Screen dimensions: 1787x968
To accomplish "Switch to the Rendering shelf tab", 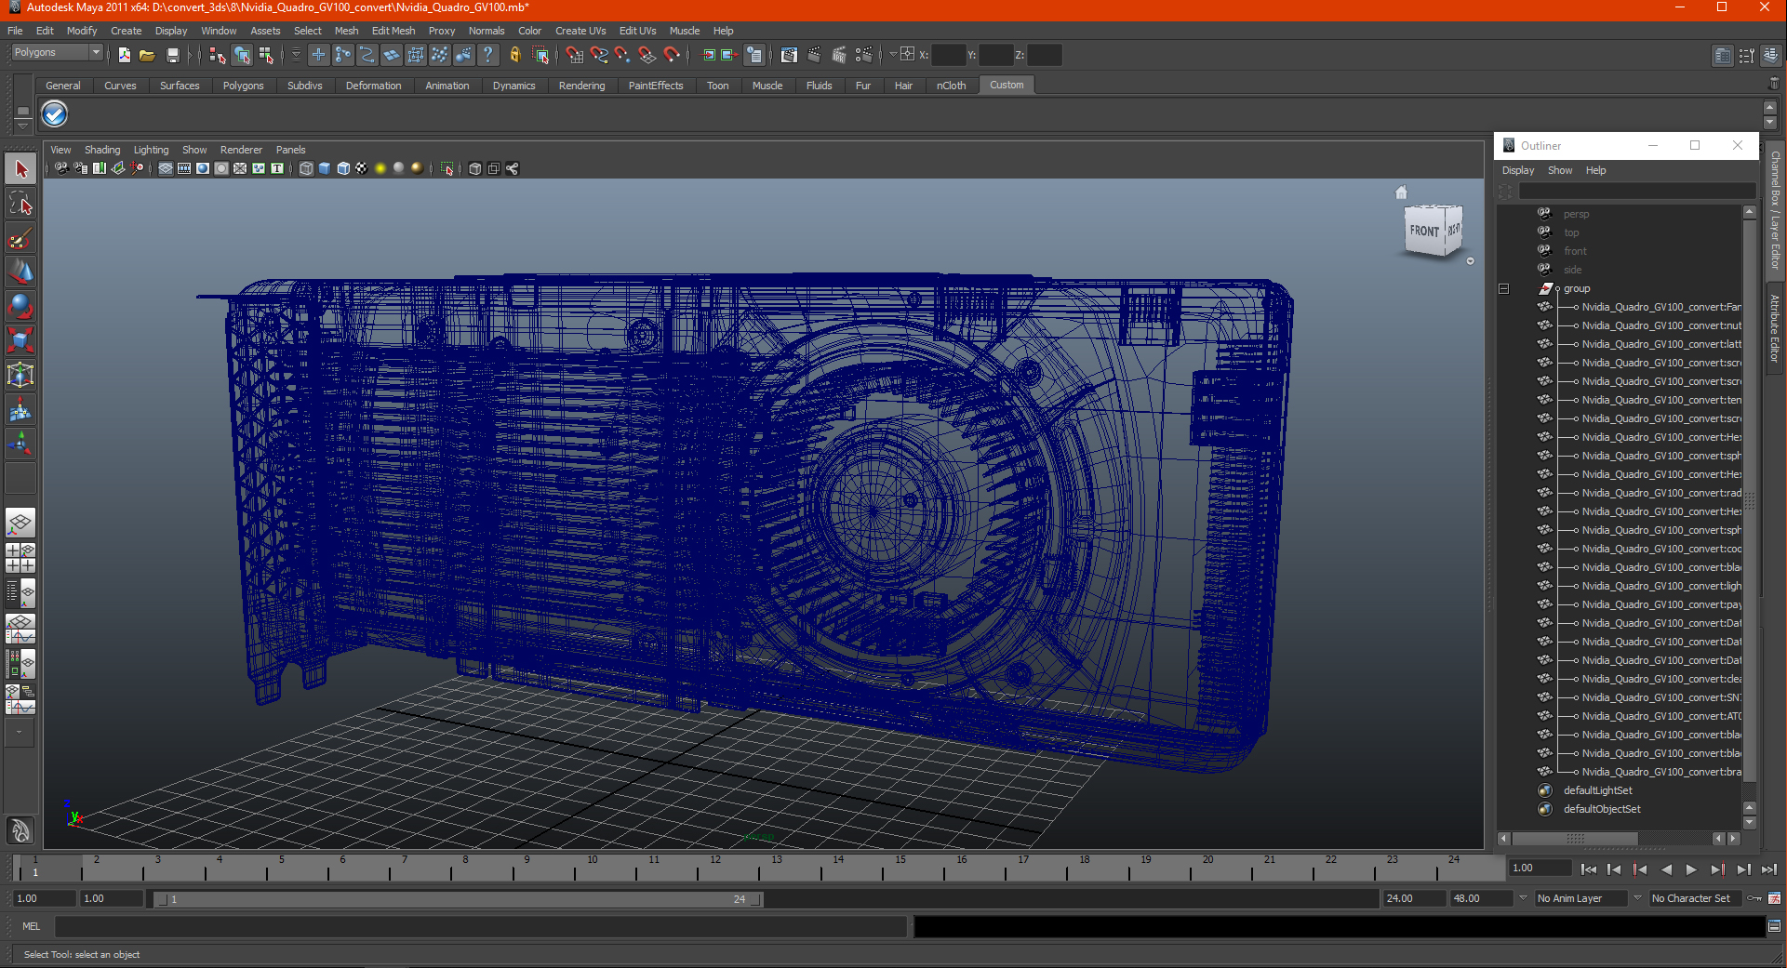I will tap(581, 86).
